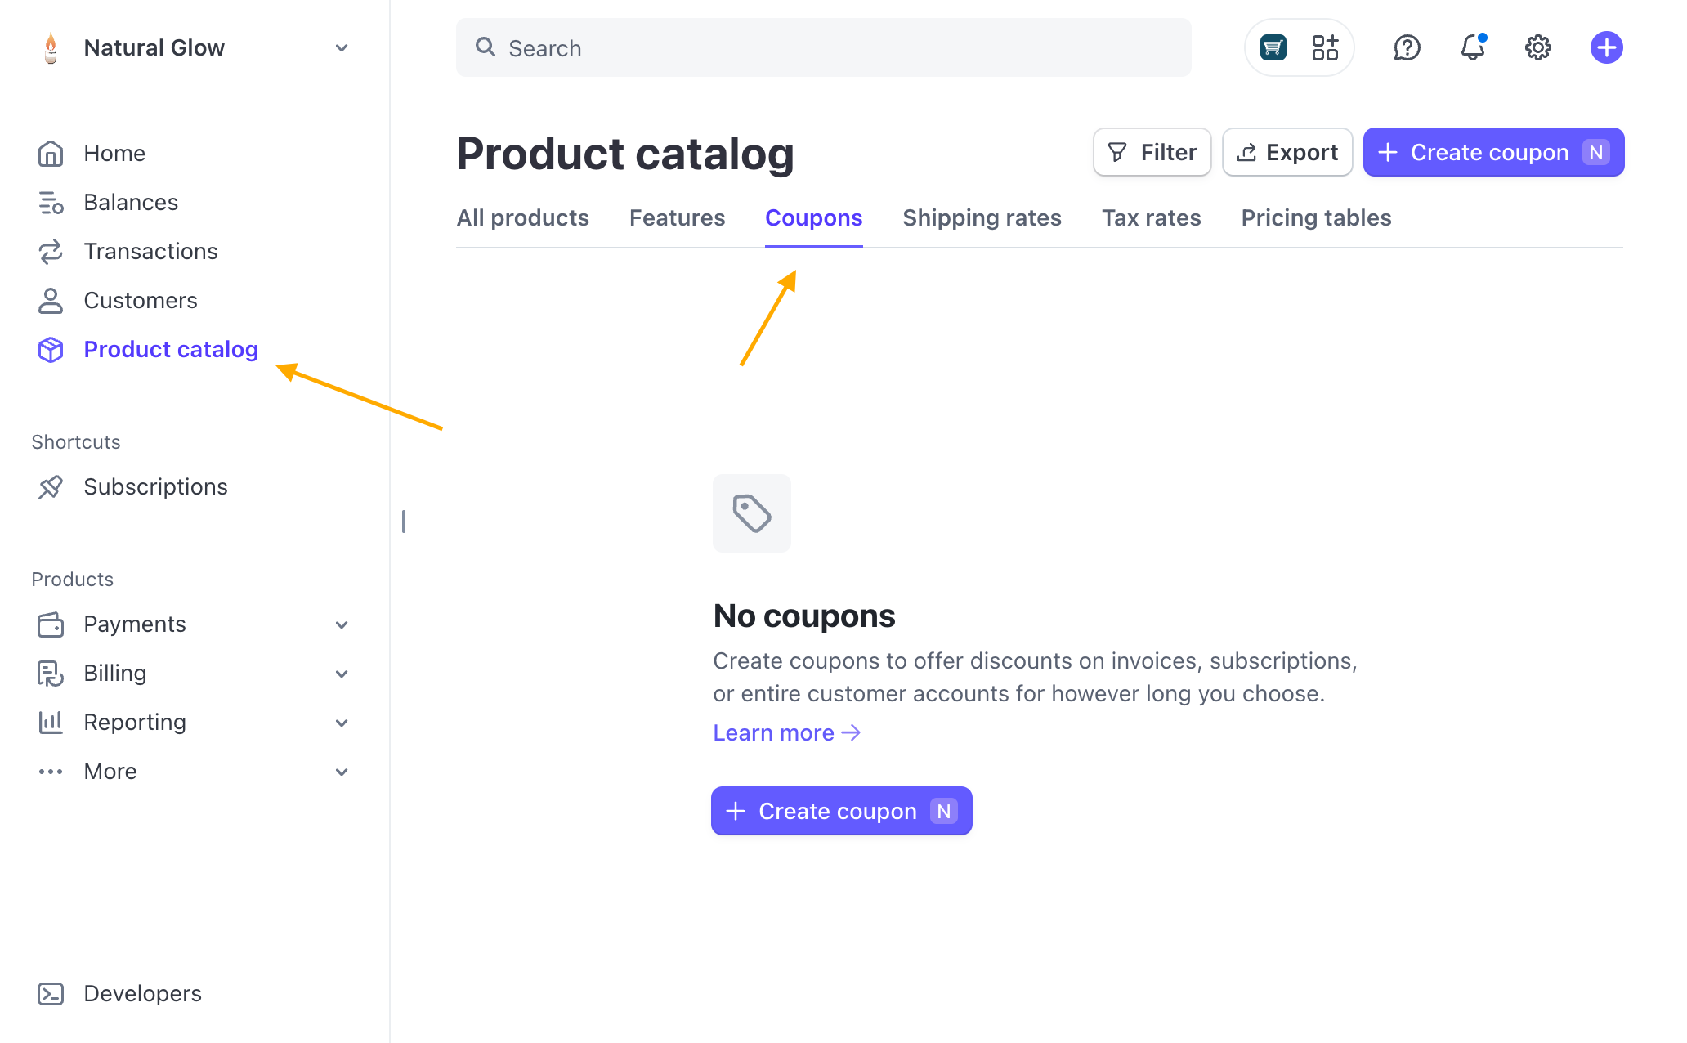Expand the Payments menu chevron
Screen dimensions: 1687x1043
(x=342, y=625)
